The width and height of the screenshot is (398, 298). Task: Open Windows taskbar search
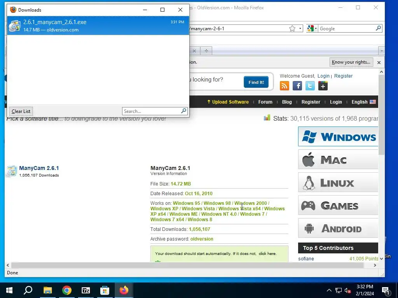(x=28, y=290)
